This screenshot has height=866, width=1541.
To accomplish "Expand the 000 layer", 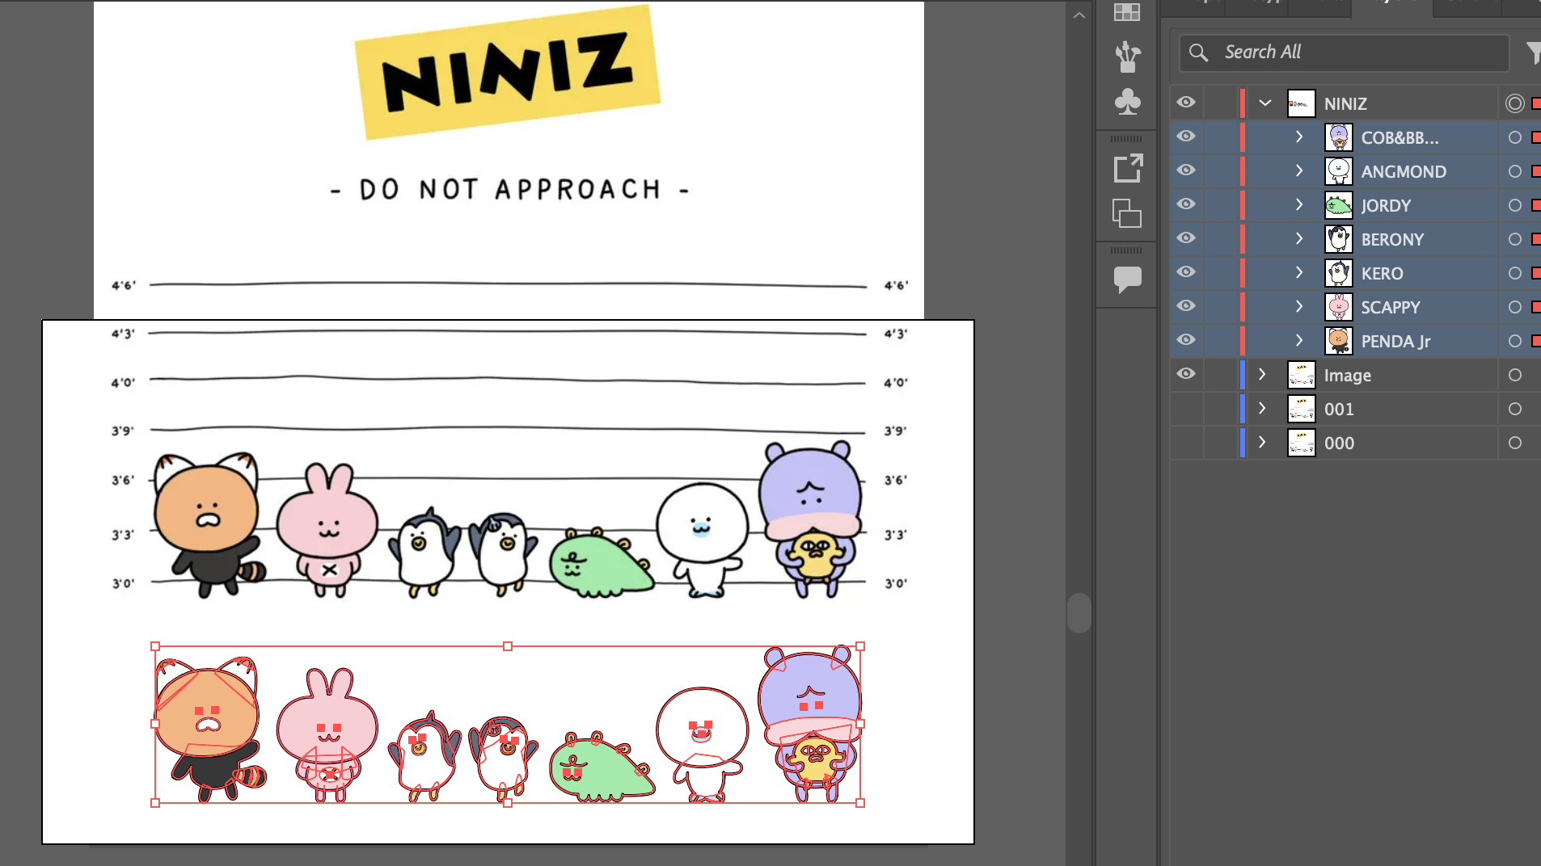I will (1262, 442).
